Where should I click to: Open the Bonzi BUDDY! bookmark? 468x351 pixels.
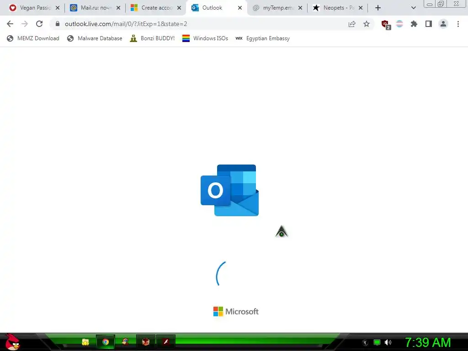152,38
